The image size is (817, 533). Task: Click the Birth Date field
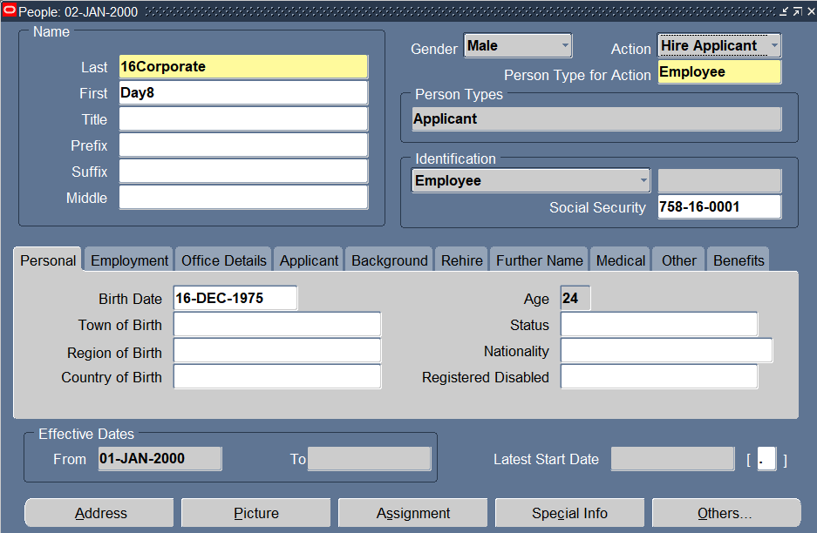point(235,298)
